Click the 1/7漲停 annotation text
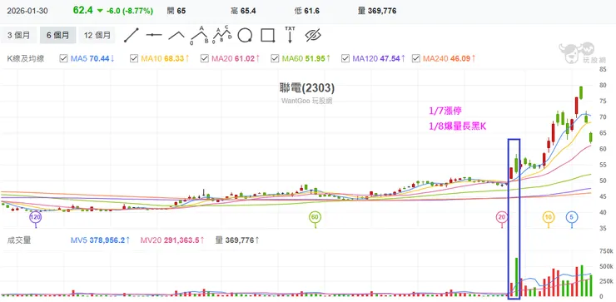 (445, 111)
